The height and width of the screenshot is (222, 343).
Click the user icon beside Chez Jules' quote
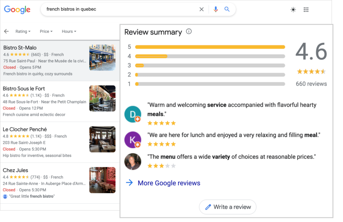coord(5,196)
